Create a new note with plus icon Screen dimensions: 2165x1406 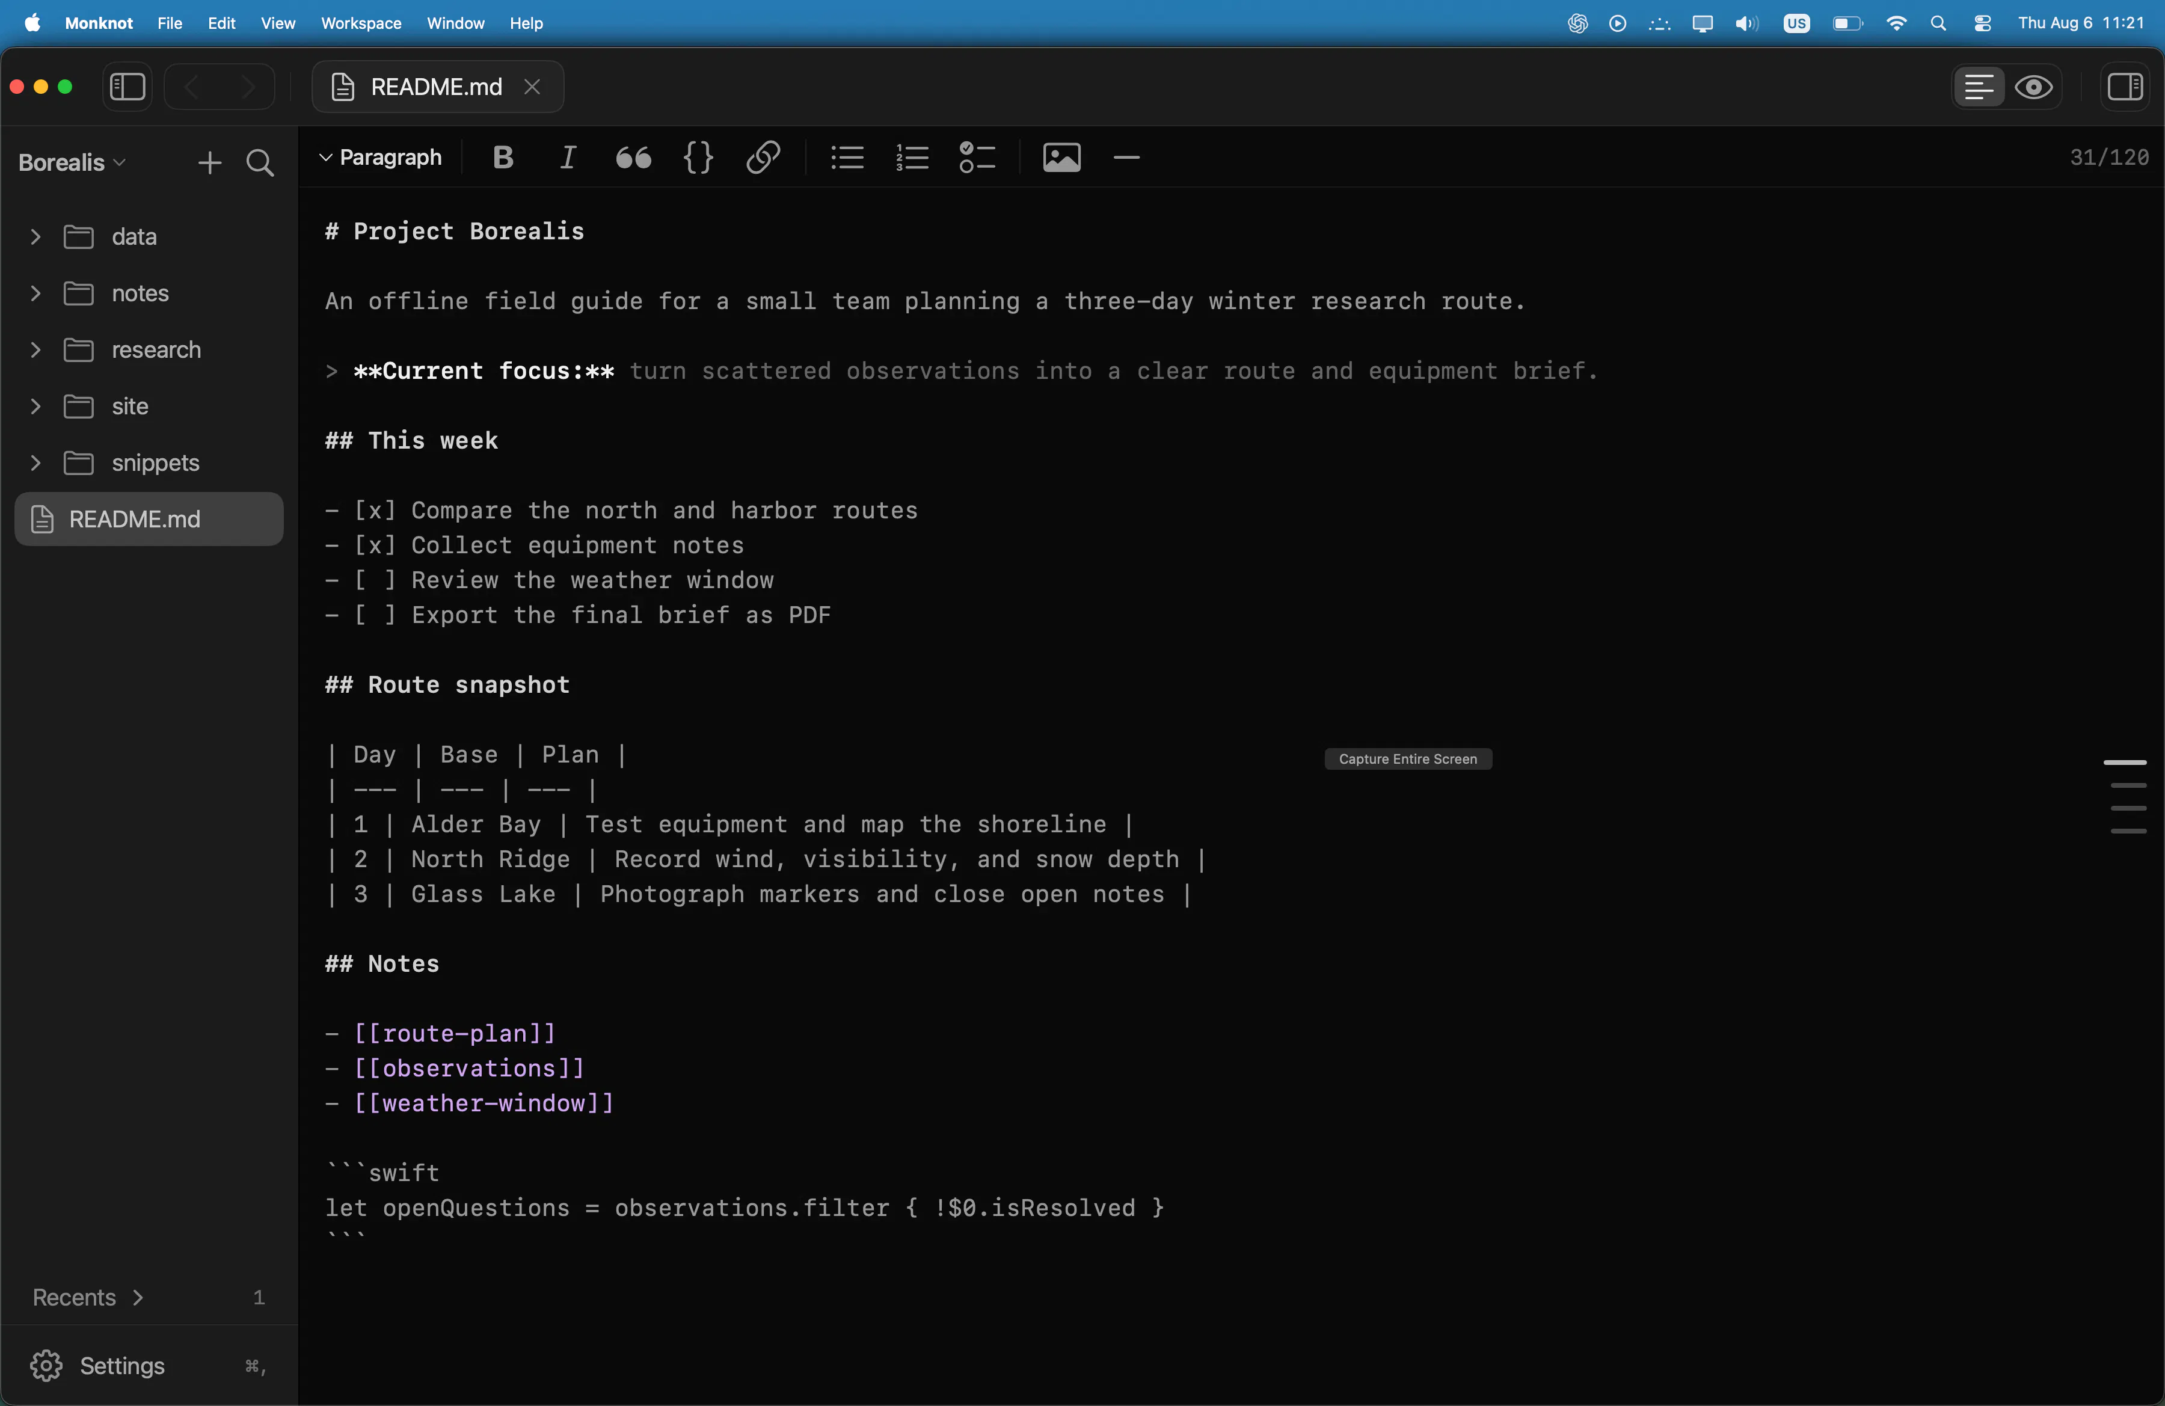(209, 163)
